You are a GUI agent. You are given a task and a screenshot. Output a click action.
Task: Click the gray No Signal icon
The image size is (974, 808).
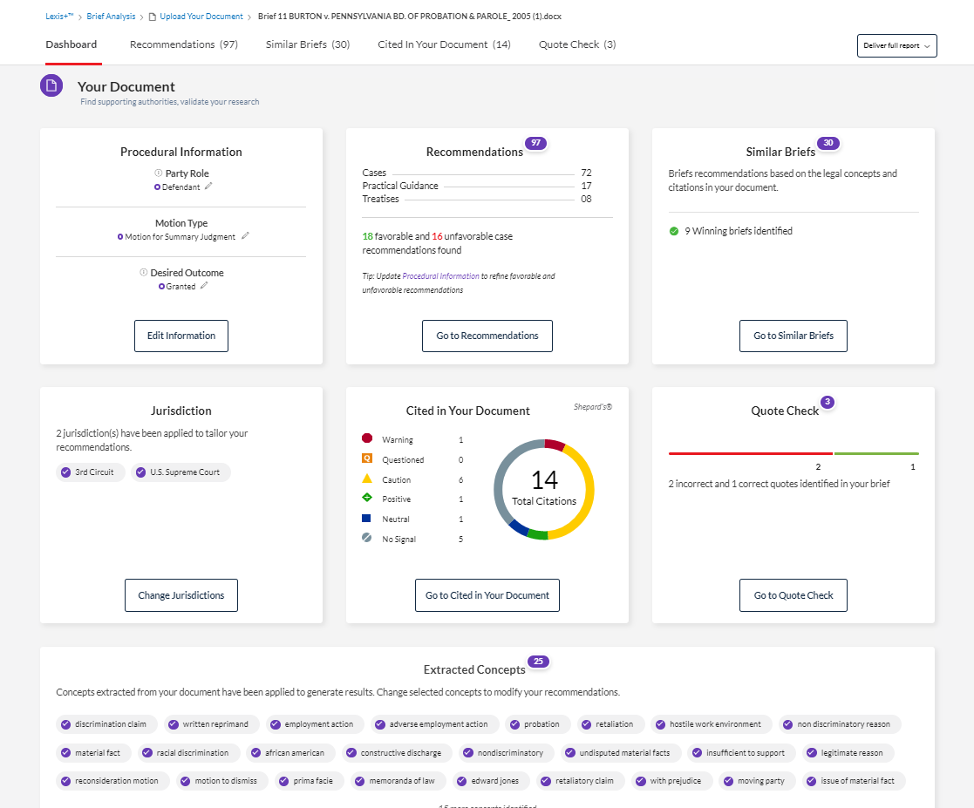(x=369, y=538)
